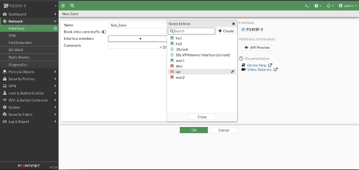Toggle the hamburger menu icon
Viewport: 359px width, 170px height.
pos(63,6)
